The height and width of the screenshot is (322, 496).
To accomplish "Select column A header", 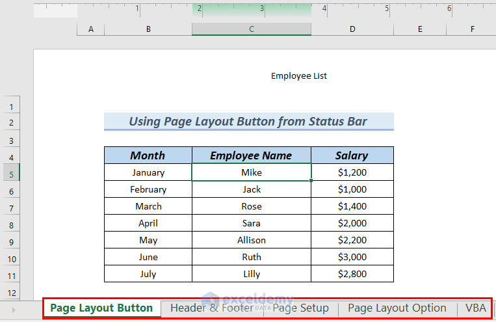I will click(90, 29).
